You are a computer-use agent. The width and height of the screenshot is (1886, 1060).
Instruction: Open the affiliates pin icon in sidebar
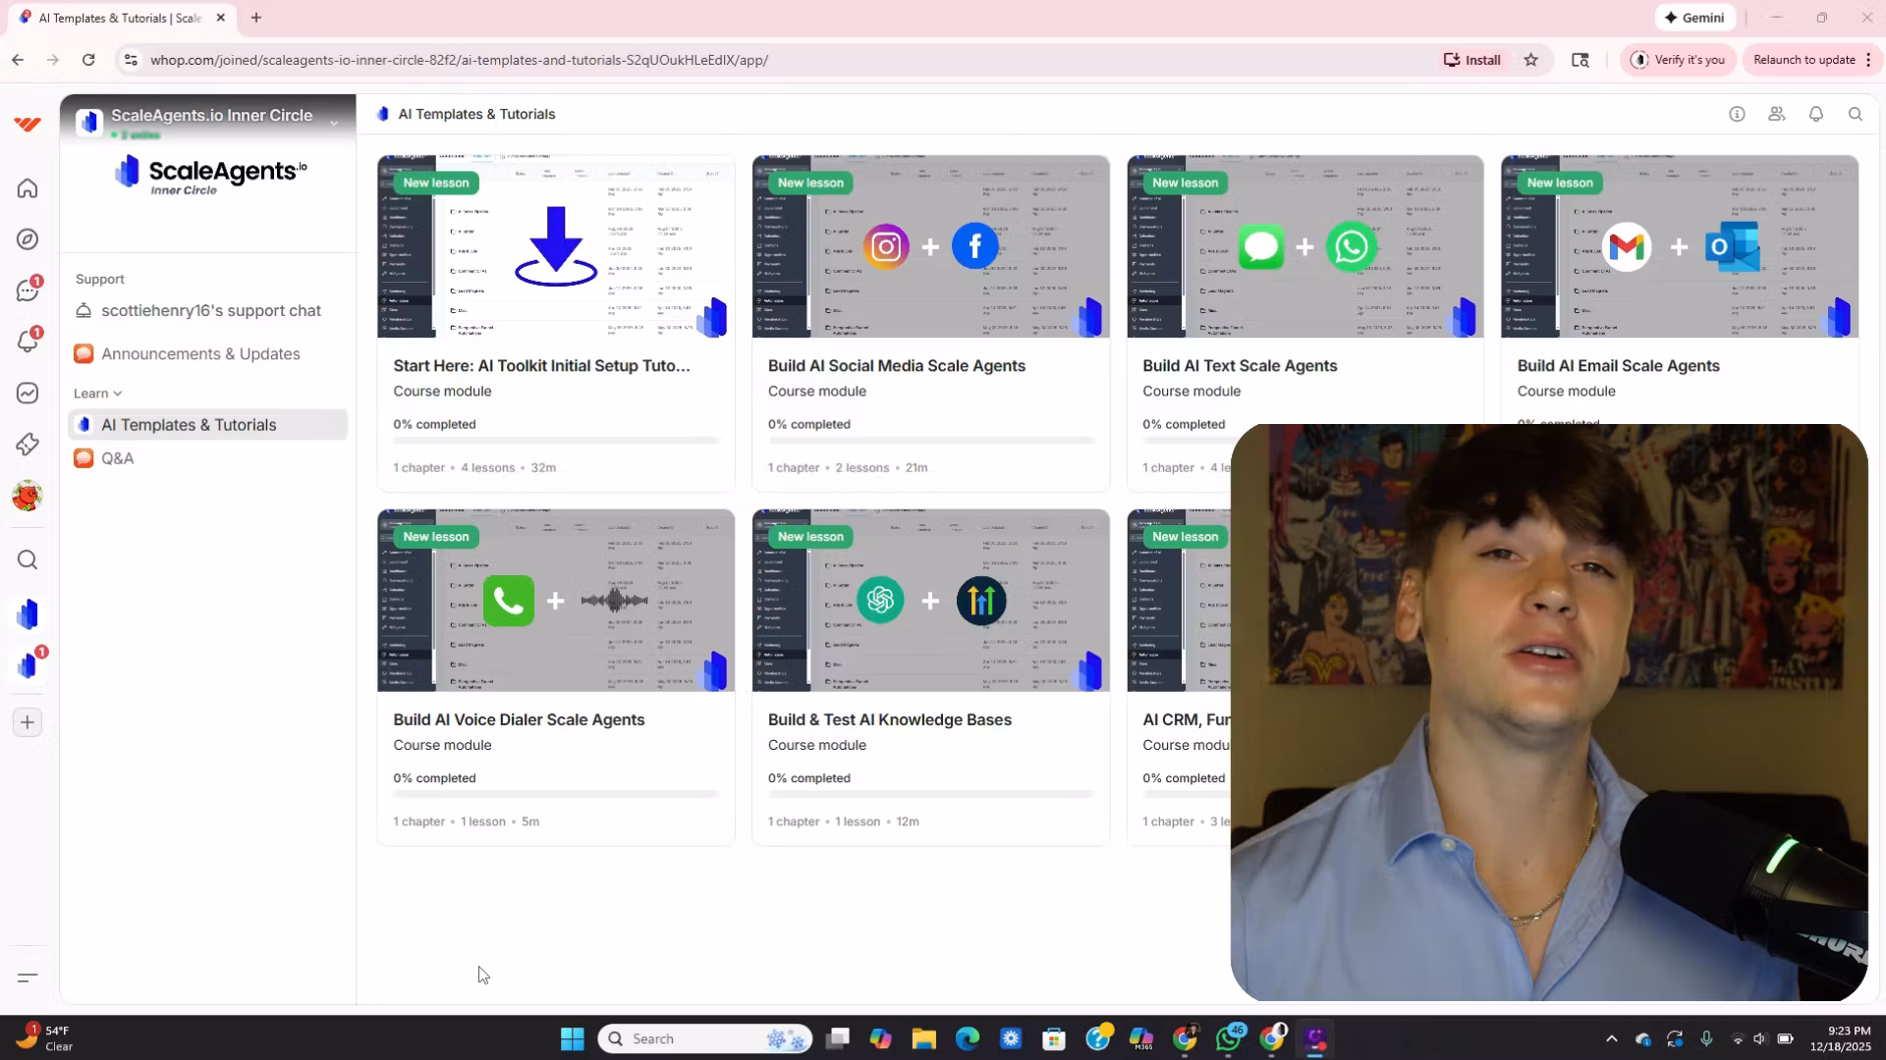(28, 445)
